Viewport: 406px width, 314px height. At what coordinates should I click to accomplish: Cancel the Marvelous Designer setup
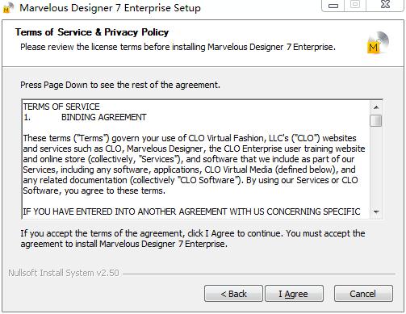tap(363, 294)
